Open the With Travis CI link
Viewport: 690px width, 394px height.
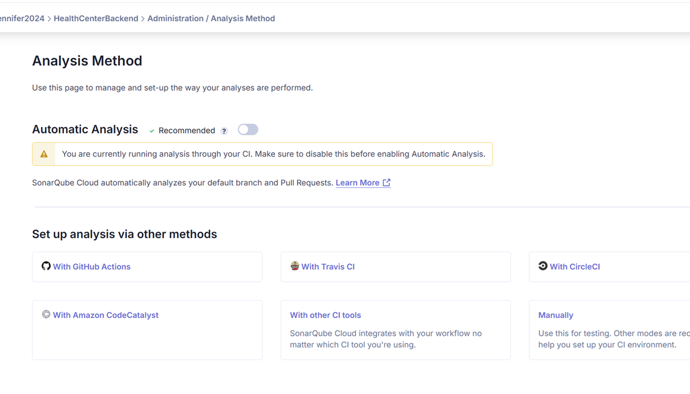pyautogui.click(x=328, y=267)
